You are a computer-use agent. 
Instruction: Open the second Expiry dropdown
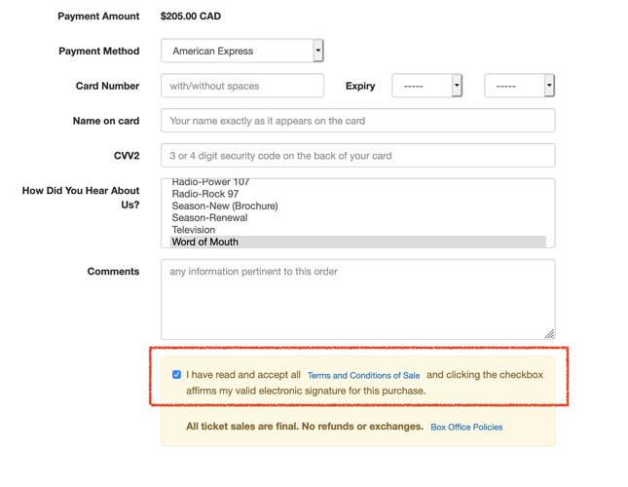tap(520, 86)
